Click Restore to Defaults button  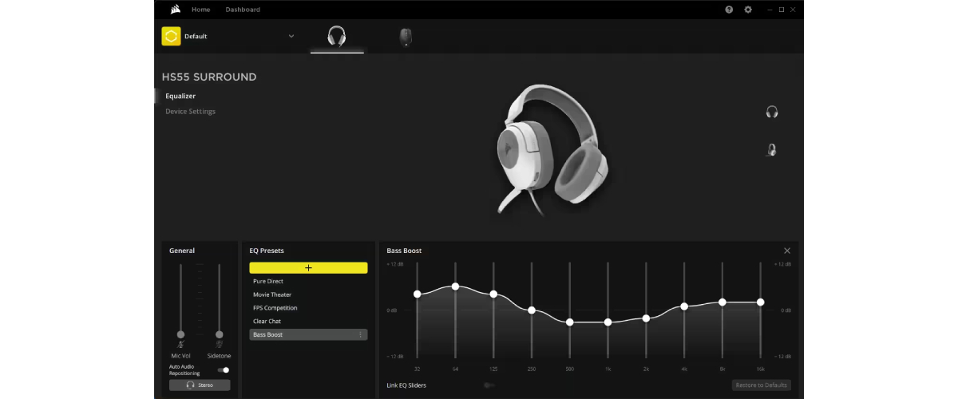pyautogui.click(x=762, y=385)
